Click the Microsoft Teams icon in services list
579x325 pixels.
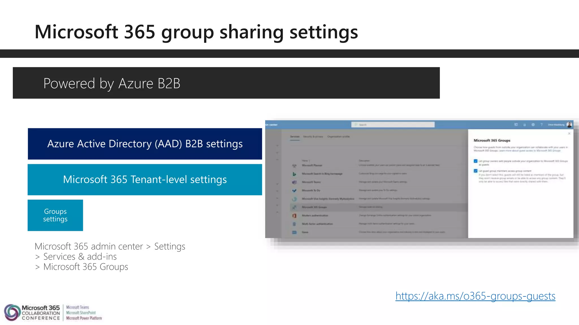[294, 182]
